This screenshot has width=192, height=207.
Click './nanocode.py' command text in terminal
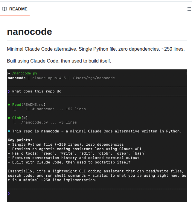(x=24, y=73)
